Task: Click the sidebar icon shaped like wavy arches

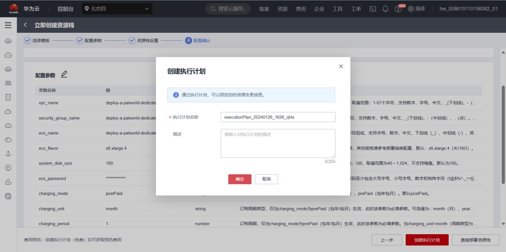Action: 8,83
